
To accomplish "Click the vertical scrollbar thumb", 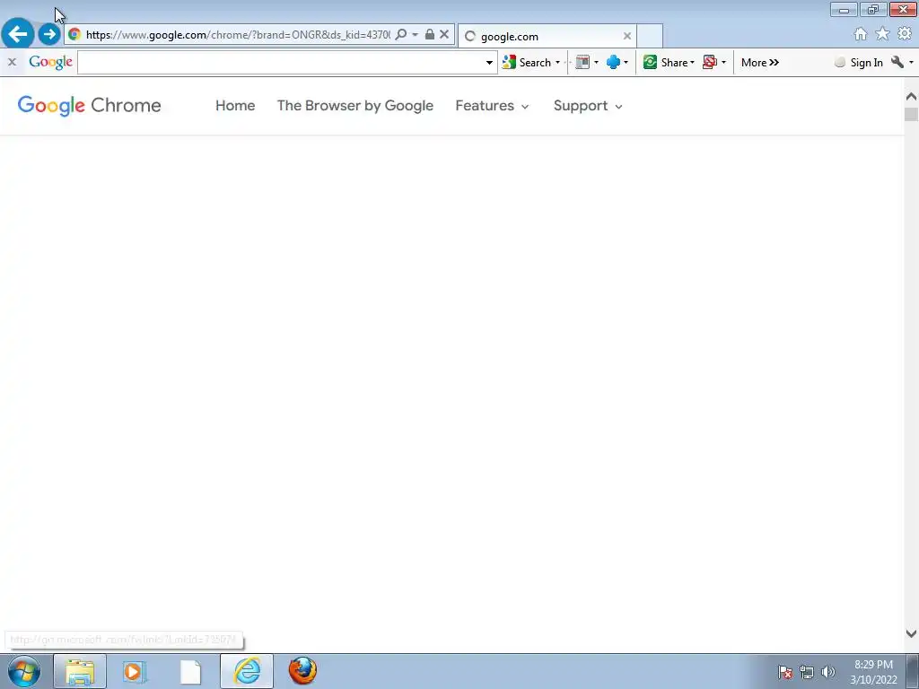I will [911, 114].
